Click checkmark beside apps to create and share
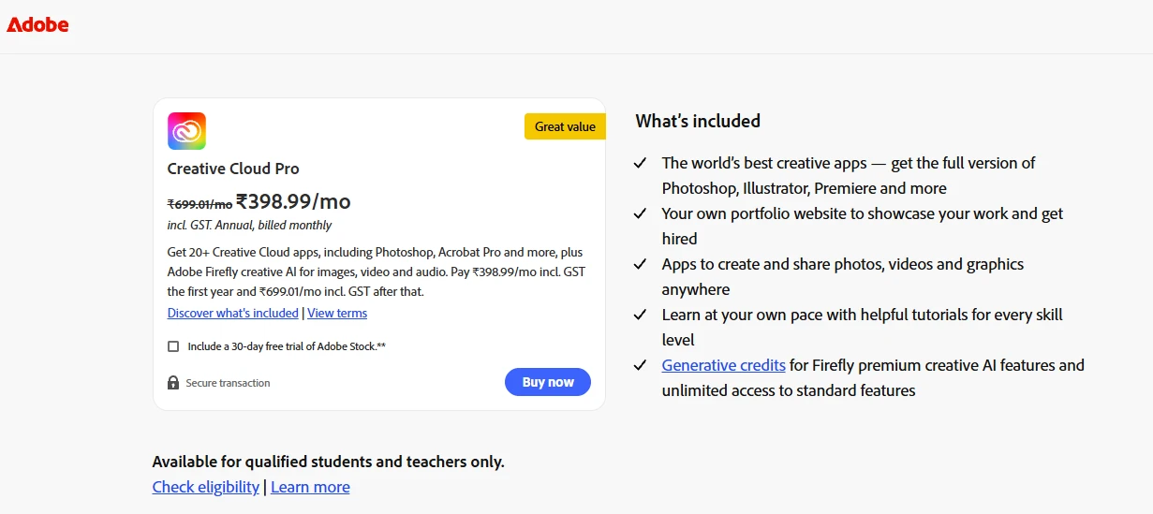1153x514 pixels. click(x=641, y=264)
